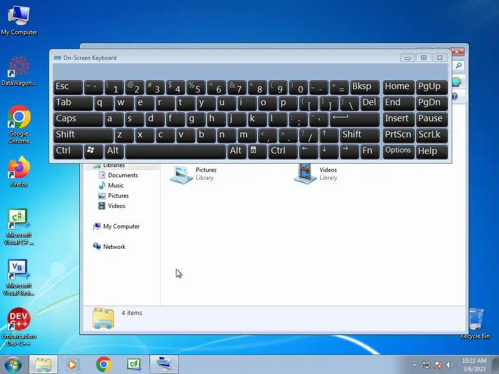499x374 pixels.
Task: Click the Help key on keyboard
Action: point(432,151)
